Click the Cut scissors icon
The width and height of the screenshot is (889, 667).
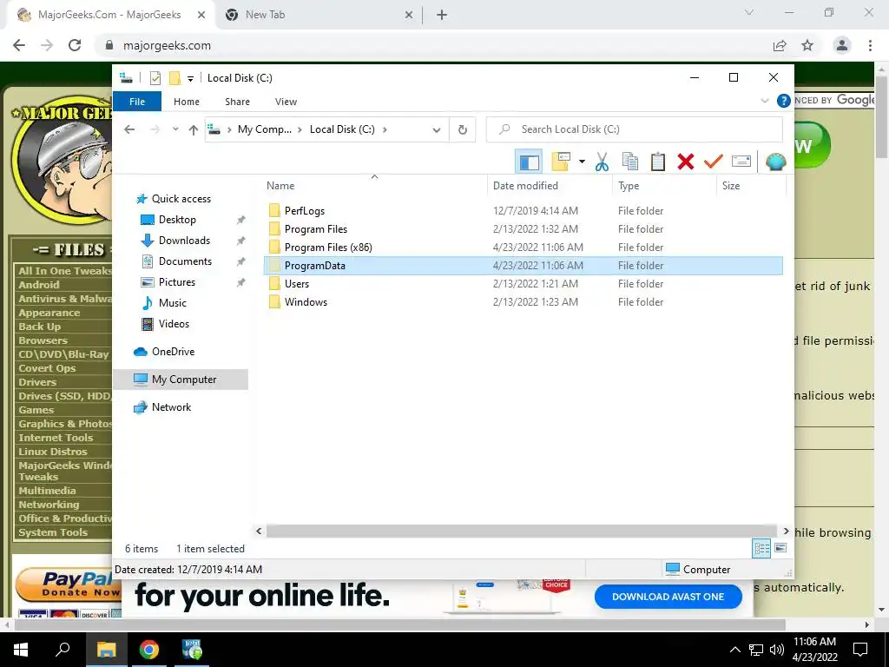[x=602, y=162]
